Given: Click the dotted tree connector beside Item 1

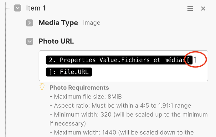Looking at the screenshot, I should click(x=9, y=8).
